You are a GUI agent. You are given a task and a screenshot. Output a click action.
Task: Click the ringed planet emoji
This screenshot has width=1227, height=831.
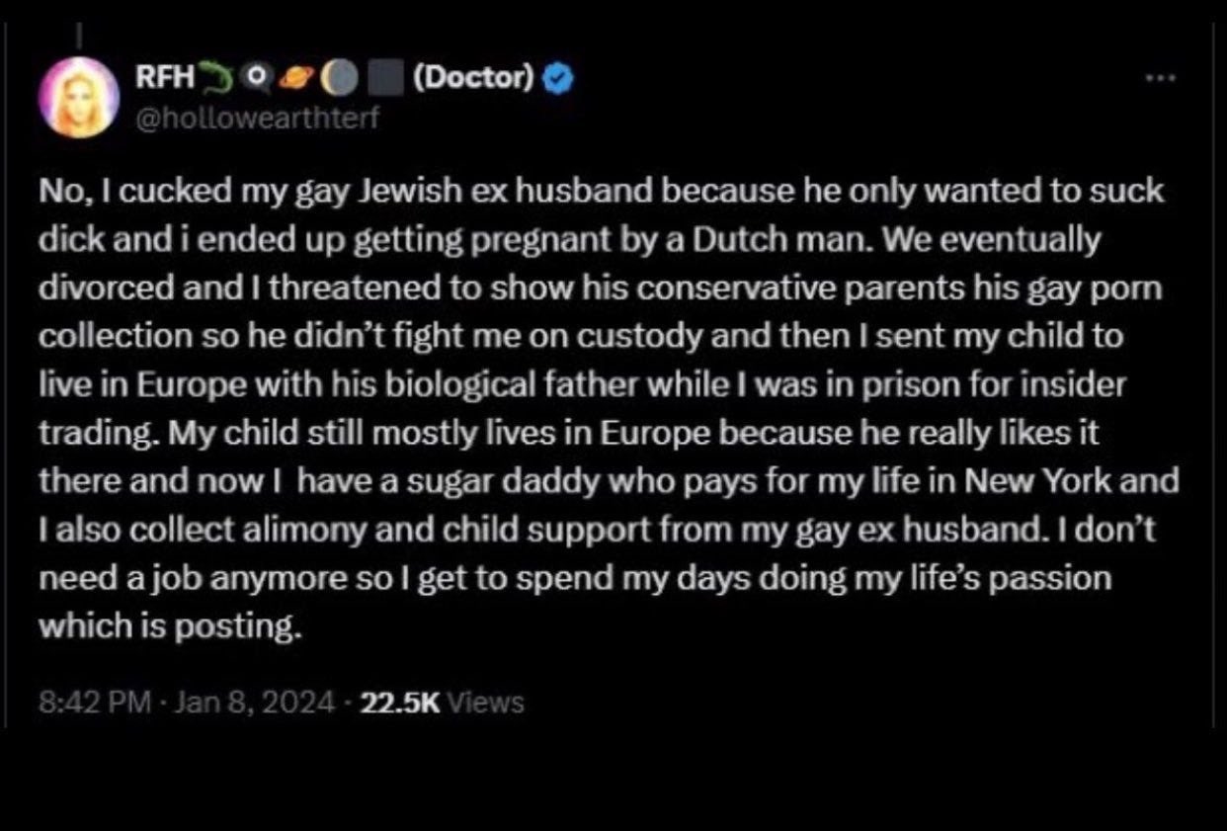click(x=291, y=77)
